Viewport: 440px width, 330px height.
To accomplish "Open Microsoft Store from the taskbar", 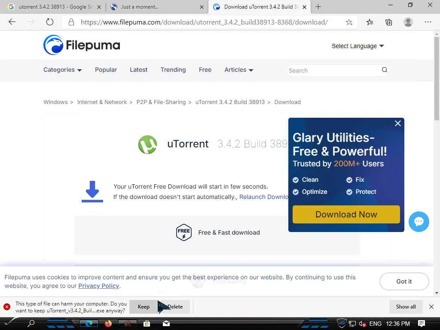I will 147,324.
